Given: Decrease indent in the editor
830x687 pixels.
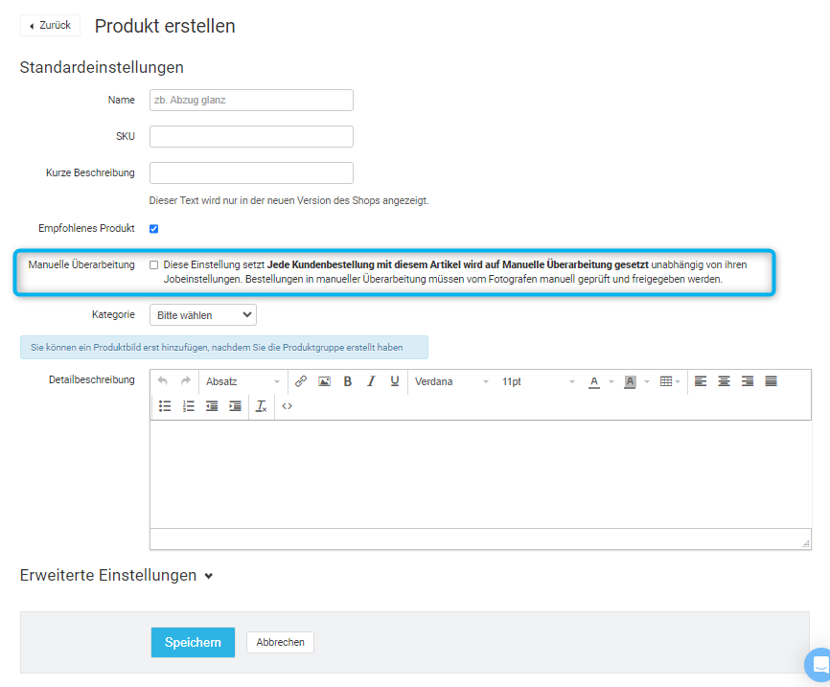Looking at the screenshot, I should click(212, 406).
